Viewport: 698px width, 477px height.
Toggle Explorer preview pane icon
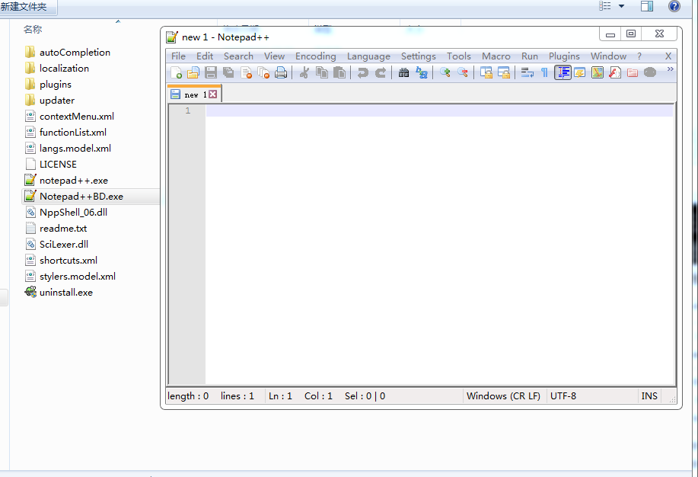click(647, 6)
